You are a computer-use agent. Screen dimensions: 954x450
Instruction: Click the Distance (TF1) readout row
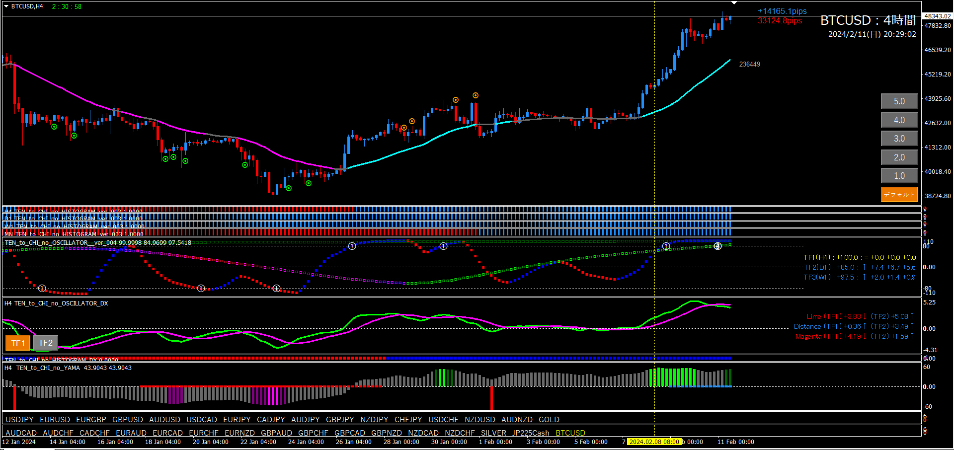[854, 326]
